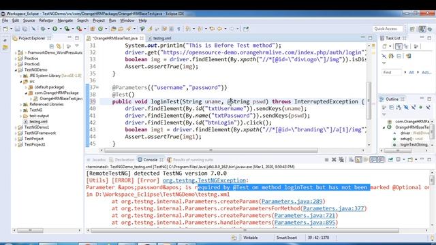Click editor horizontal scrollbar thumb
Screen dimensions: 436x245
coord(211,150)
